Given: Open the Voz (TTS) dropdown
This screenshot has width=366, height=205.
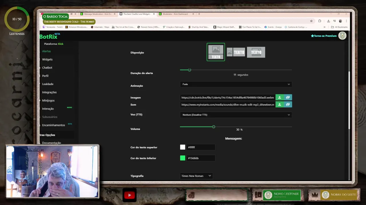Looking at the screenshot, I should (236, 115).
